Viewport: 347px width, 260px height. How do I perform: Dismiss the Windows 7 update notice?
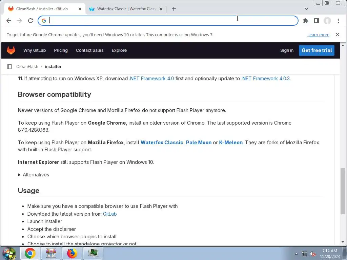click(338, 35)
